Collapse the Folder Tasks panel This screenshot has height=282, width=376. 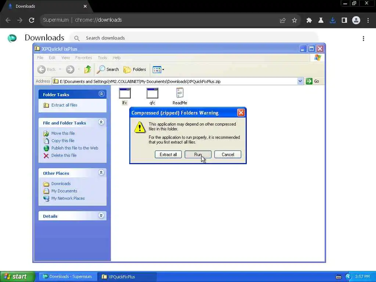101,94
